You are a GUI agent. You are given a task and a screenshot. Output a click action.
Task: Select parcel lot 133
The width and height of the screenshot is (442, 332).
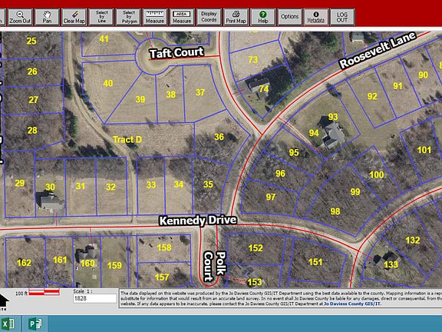point(391,264)
